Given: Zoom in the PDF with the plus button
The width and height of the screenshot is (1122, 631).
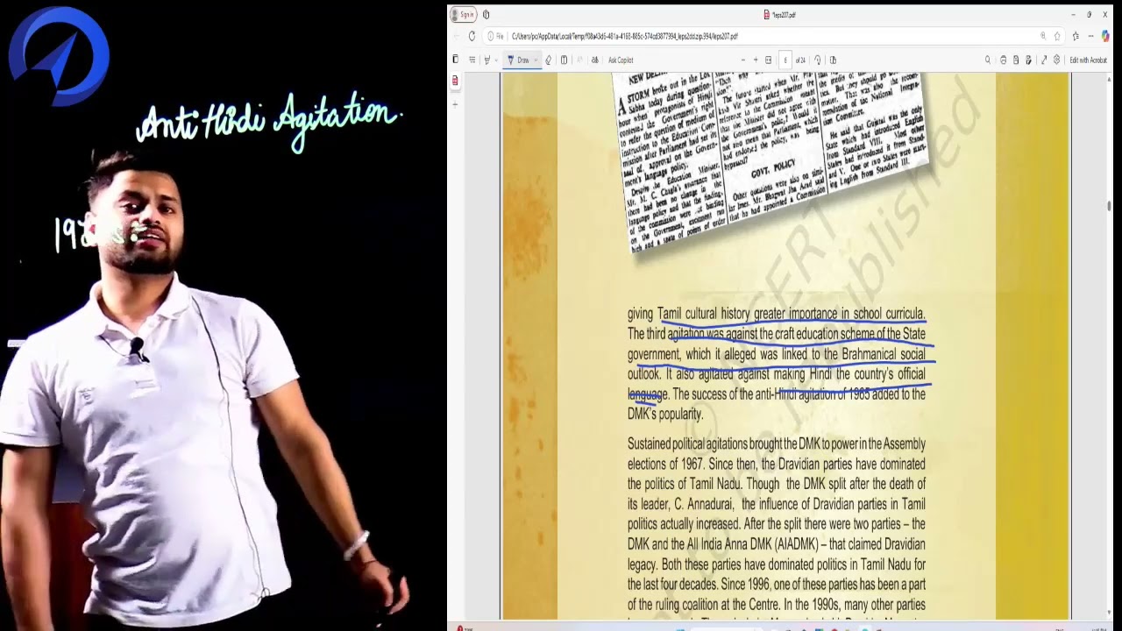Looking at the screenshot, I should click(756, 60).
